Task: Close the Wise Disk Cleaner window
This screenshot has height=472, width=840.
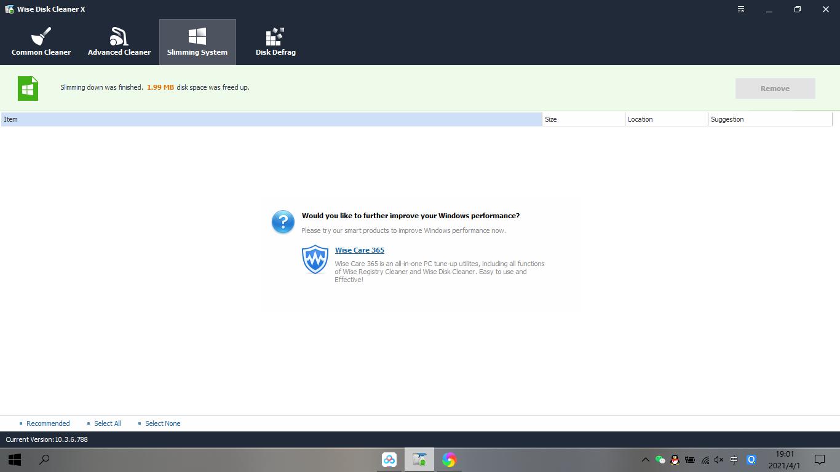Action: pos(826,9)
